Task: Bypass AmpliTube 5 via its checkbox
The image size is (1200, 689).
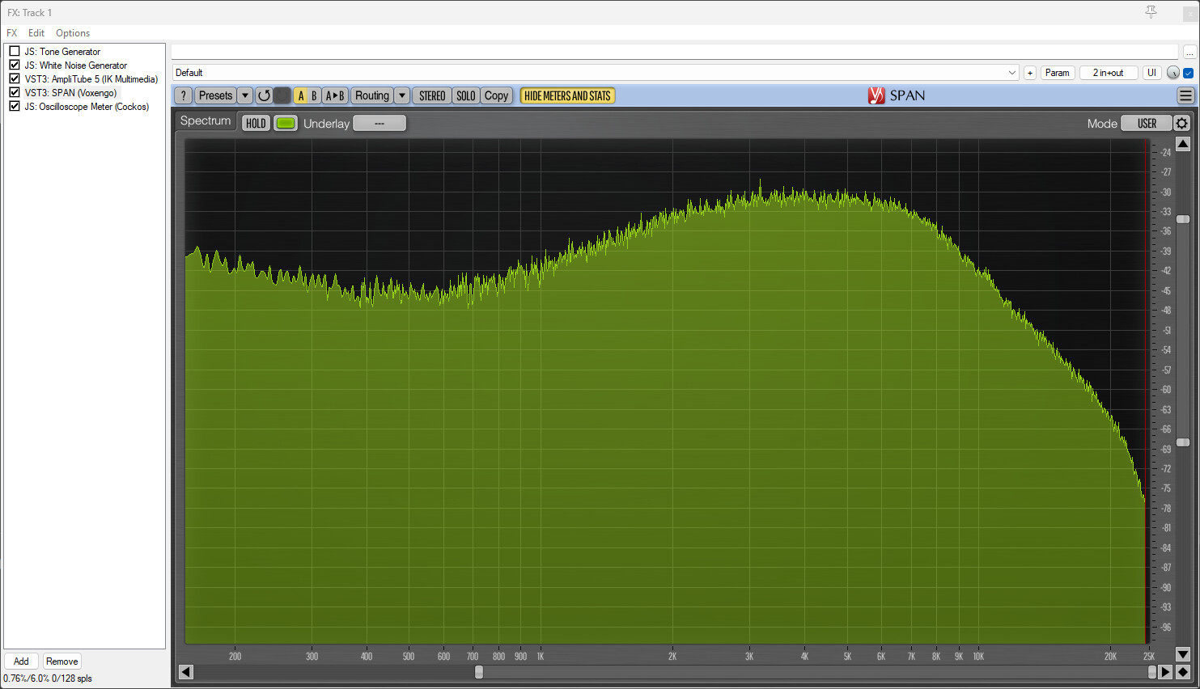Action: coord(15,78)
